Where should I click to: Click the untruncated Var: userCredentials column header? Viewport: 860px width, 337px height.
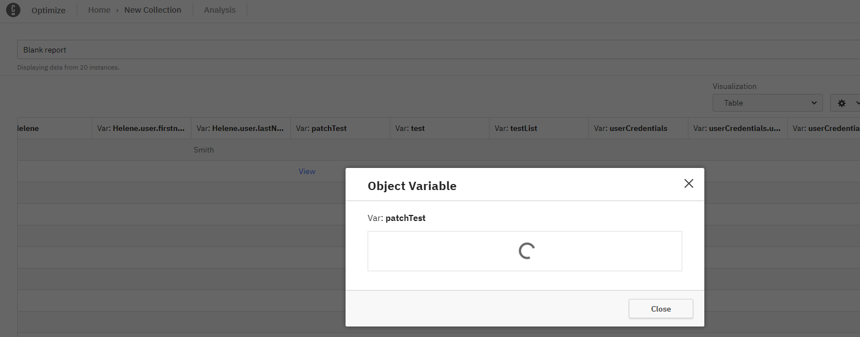point(631,128)
